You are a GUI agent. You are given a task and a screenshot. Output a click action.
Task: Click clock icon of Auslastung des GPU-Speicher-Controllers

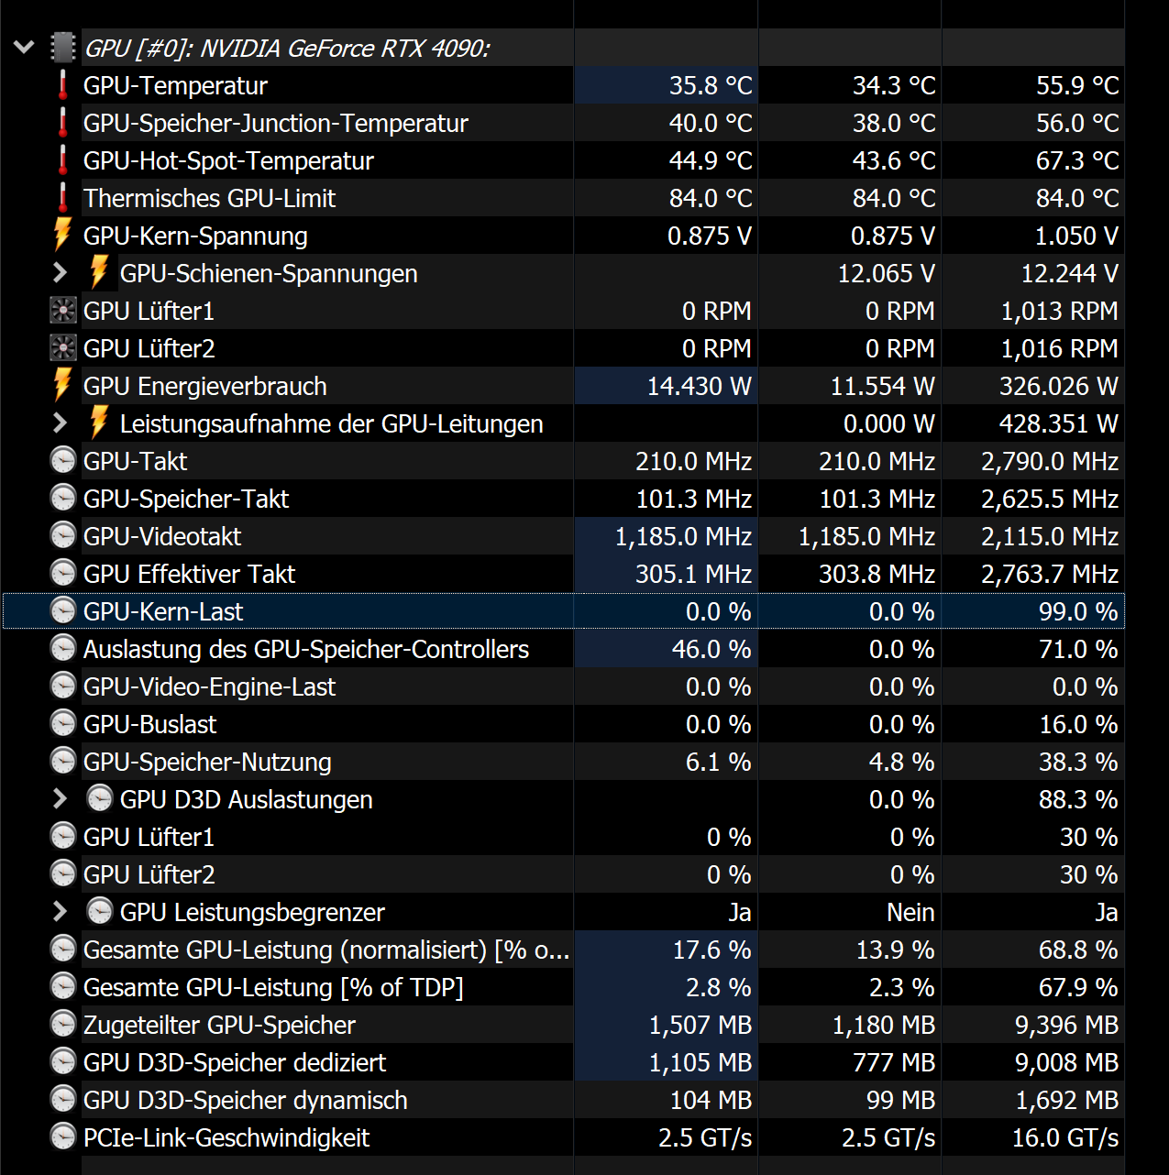tap(62, 649)
